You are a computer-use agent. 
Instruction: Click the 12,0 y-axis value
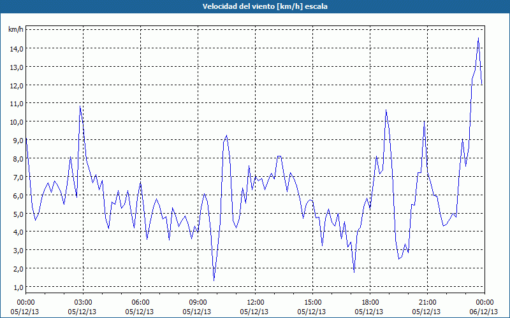(x=17, y=85)
